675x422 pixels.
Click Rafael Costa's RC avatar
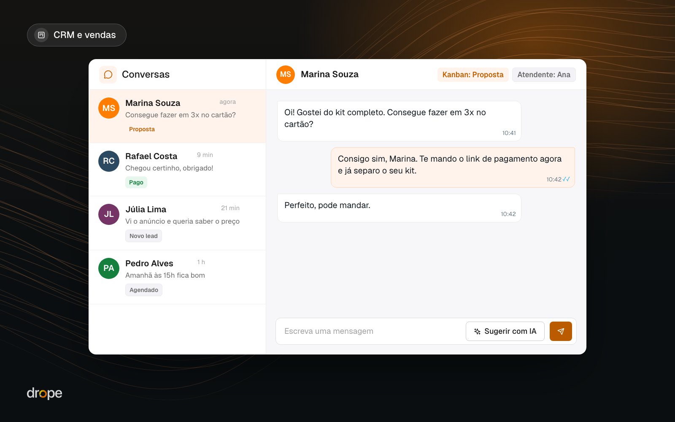109,161
